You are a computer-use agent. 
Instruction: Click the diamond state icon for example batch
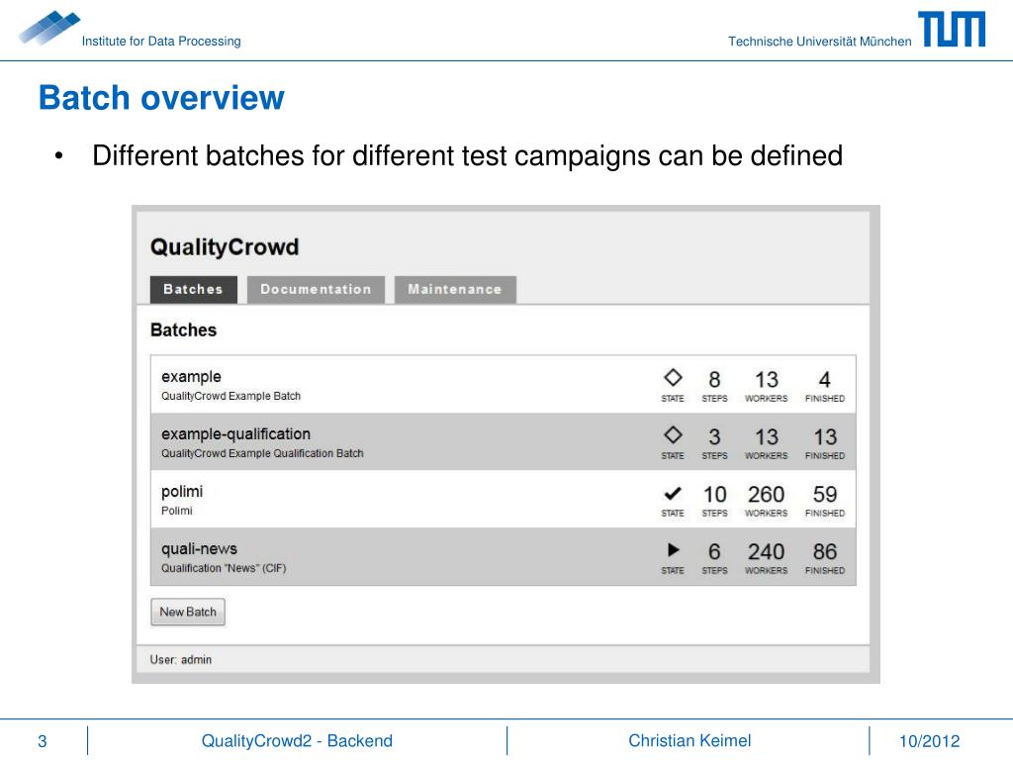[673, 377]
